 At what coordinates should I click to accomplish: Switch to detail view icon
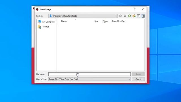(143, 16)
